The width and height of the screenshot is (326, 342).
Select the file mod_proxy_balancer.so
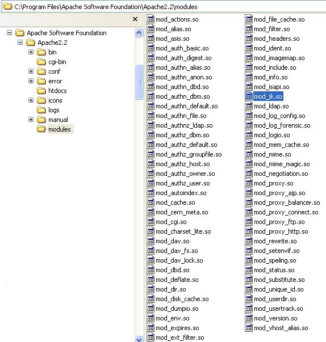(x=287, y=202)
